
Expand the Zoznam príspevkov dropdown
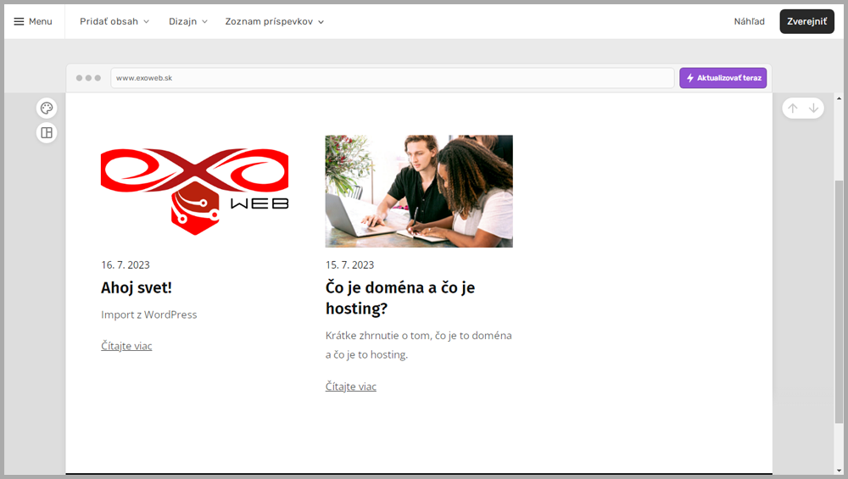click(274, 22)
